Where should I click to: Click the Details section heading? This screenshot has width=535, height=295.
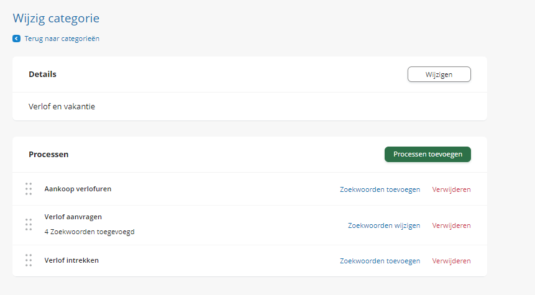click(x=42, y=75)
